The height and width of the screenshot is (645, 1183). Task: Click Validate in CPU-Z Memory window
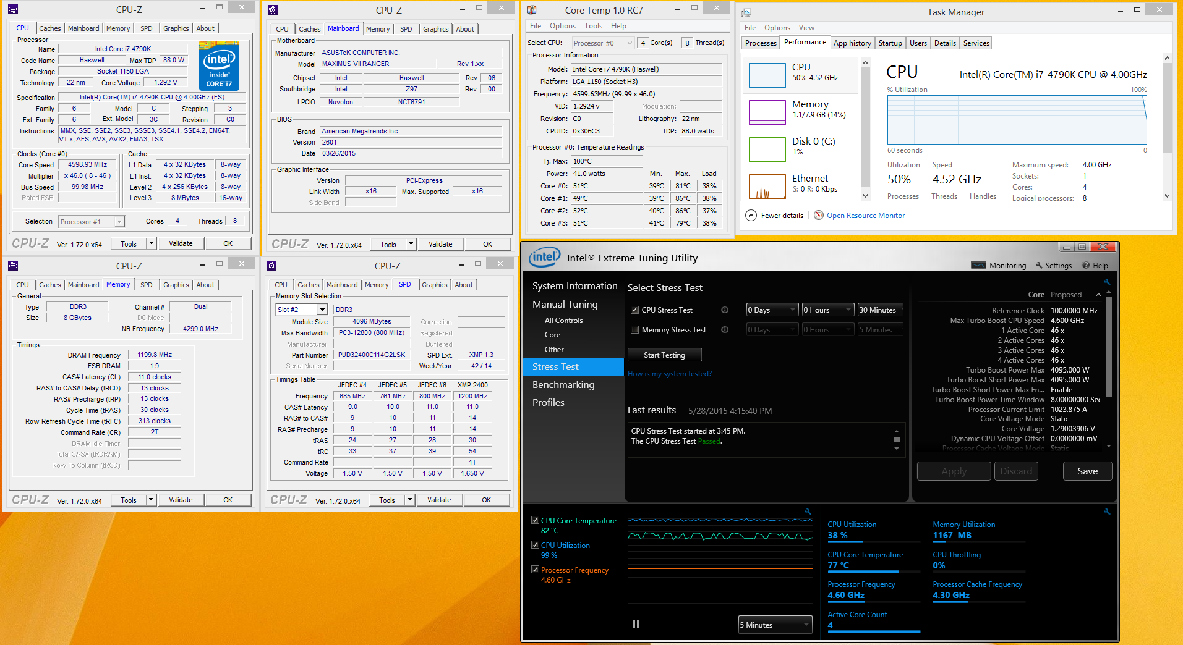(181, 500)
